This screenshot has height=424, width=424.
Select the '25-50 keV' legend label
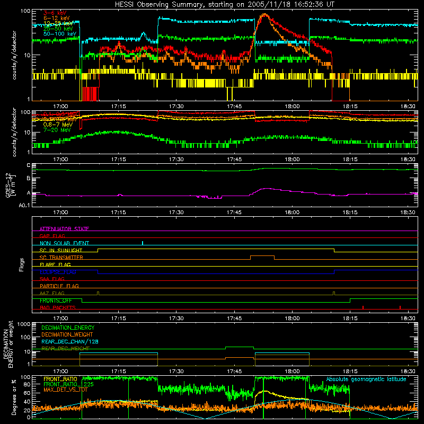point(58,29)
